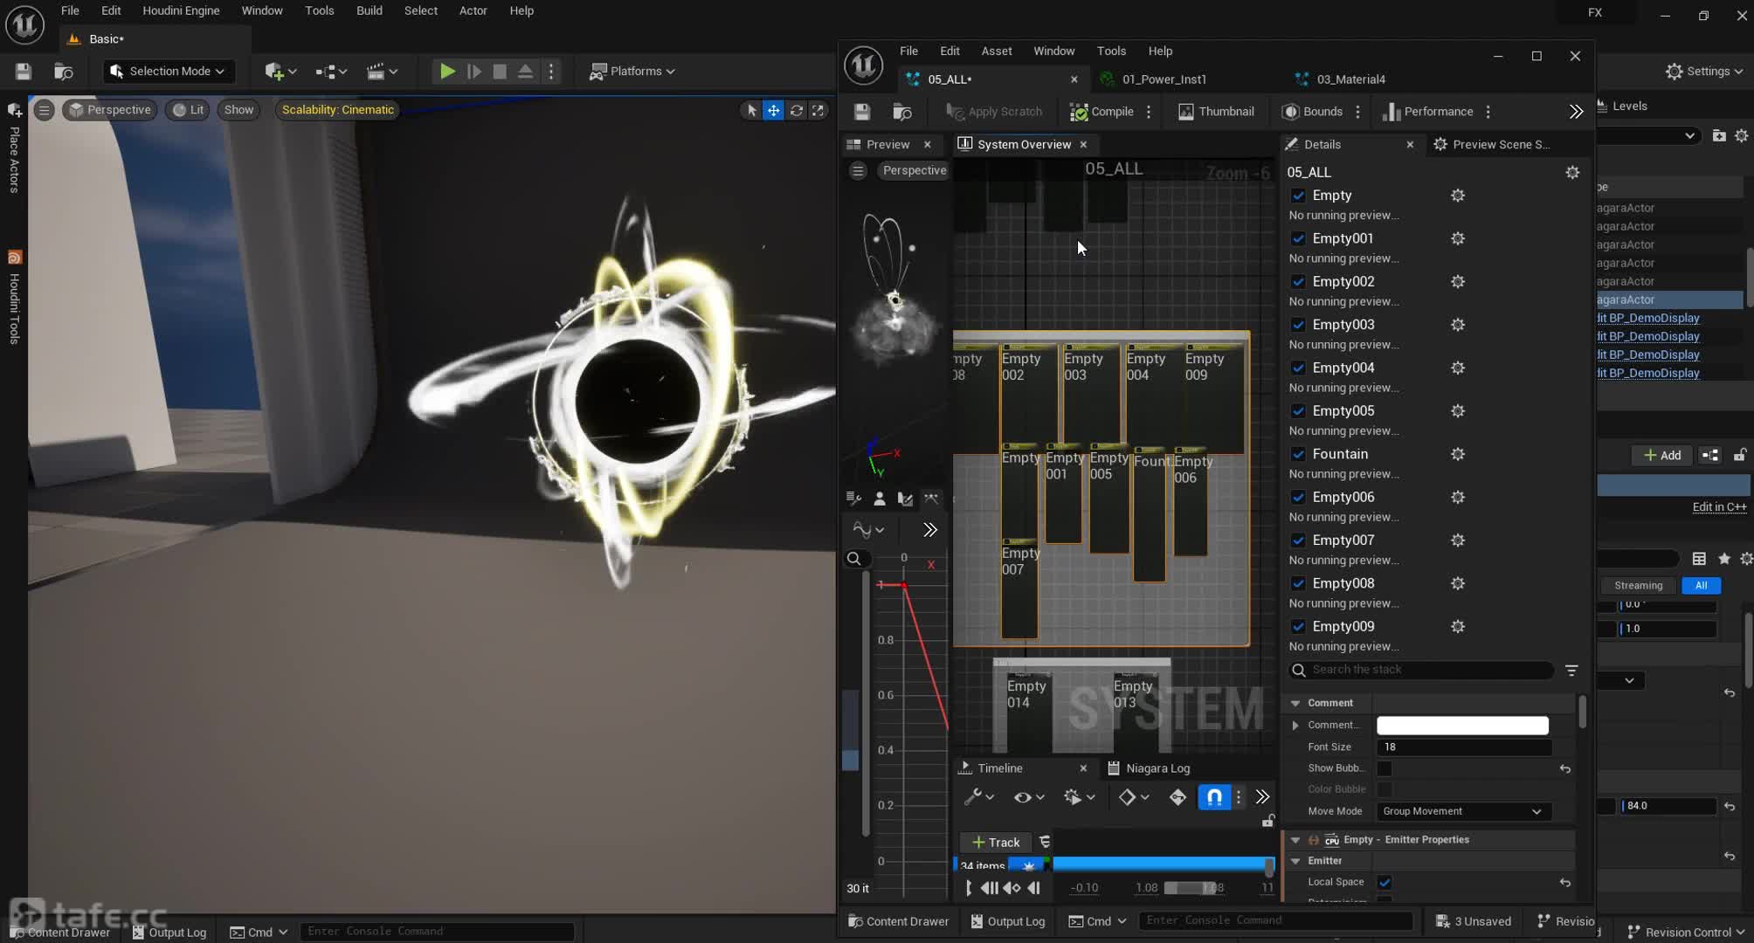Expand the Niagara toolbar overflow arrows
Screen dimensions: 1754x943
[x=1576, y=112]
